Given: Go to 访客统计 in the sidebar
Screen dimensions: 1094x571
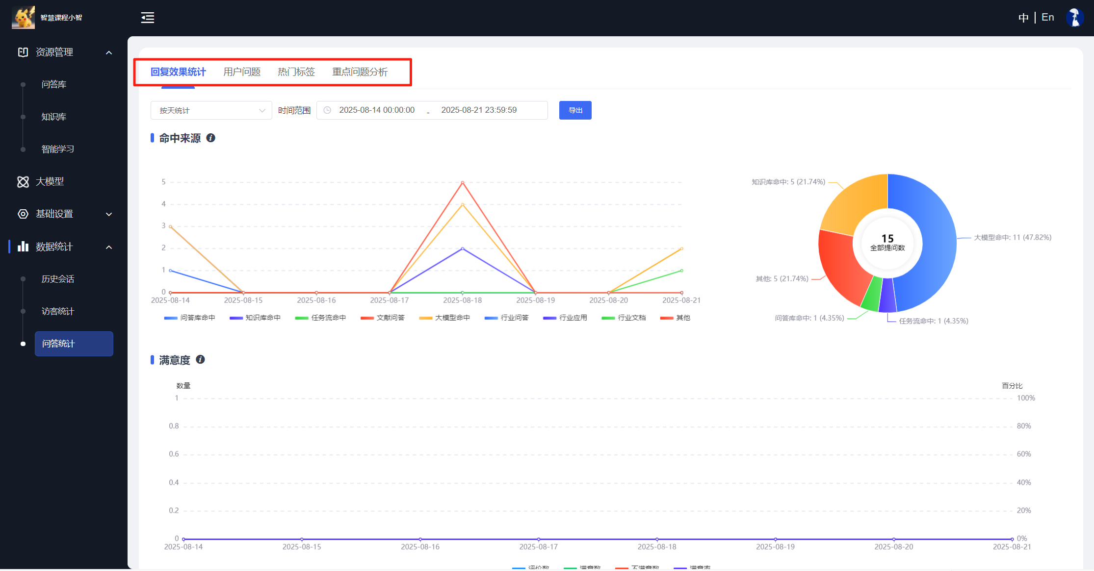Looking at the screenshot, I should 58,311.
